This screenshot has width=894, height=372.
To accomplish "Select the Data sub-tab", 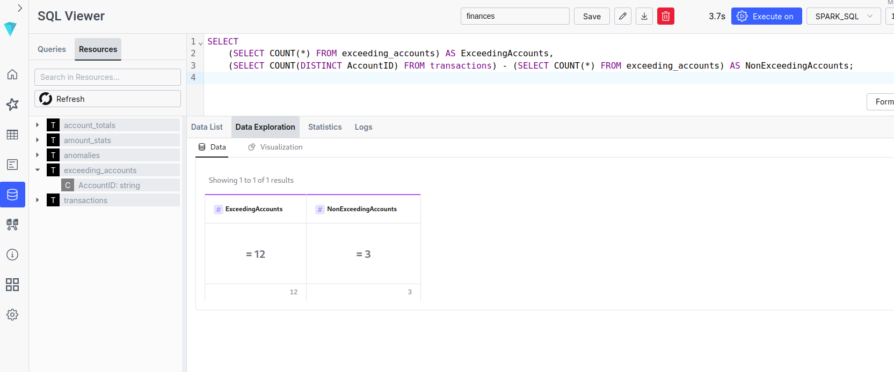I will 212,147.
